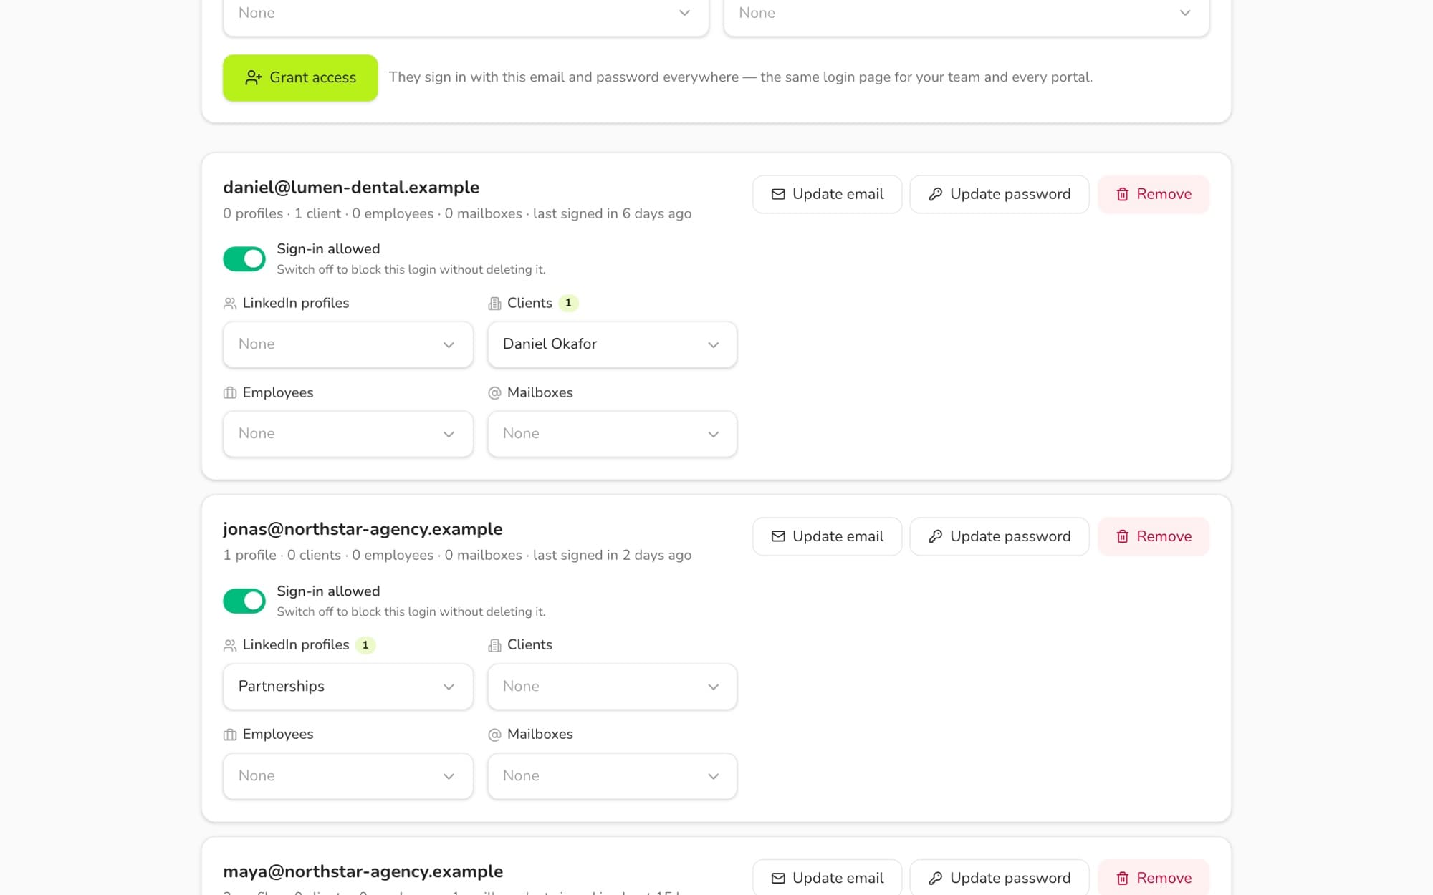The width and height of the screenshot is (1433, 895).
Task: Update password for jonas@northstar-agency.example
Action: click(x=999, y=536)
